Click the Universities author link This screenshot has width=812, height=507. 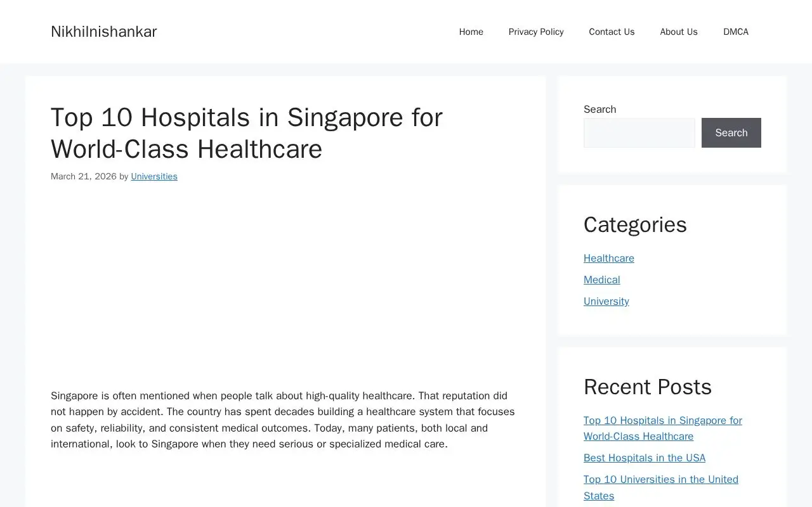(154, 176)
